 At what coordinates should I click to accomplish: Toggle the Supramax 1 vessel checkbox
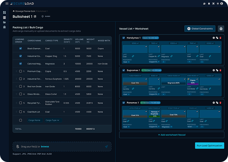click(124, 70)
